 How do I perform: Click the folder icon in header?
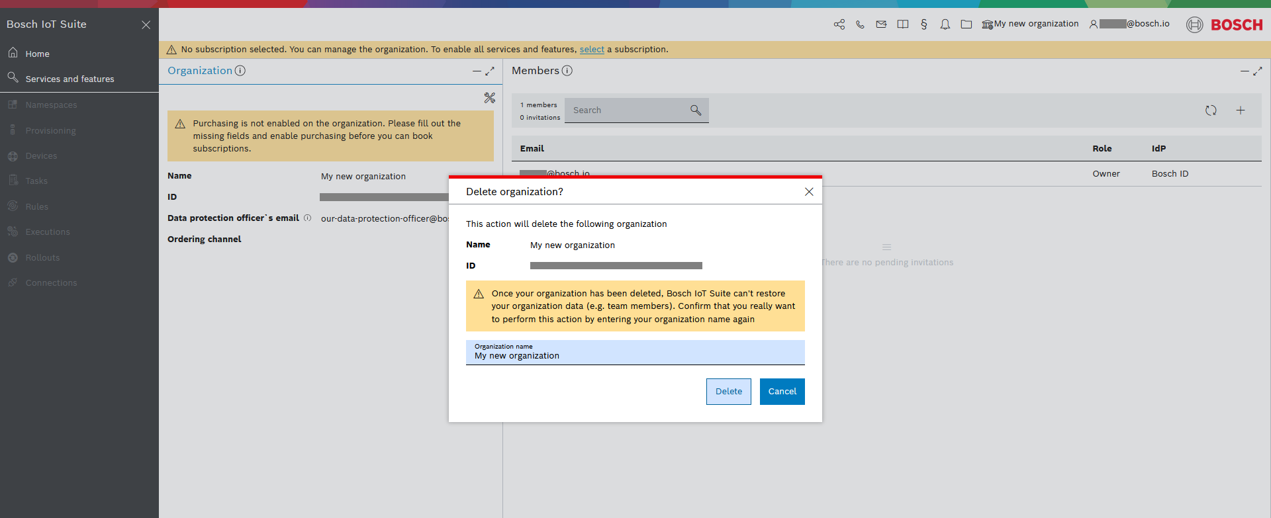pos(966,24)
